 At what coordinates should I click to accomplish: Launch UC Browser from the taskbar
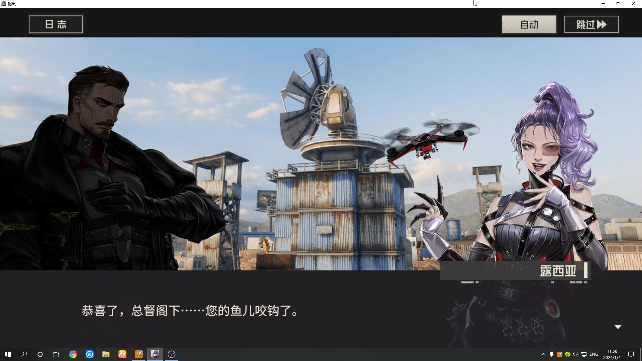coord(122,354)
